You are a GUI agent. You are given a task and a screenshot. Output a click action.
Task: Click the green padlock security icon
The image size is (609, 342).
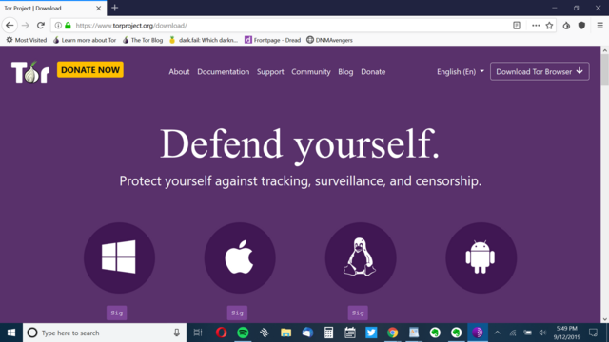point(68,26)
